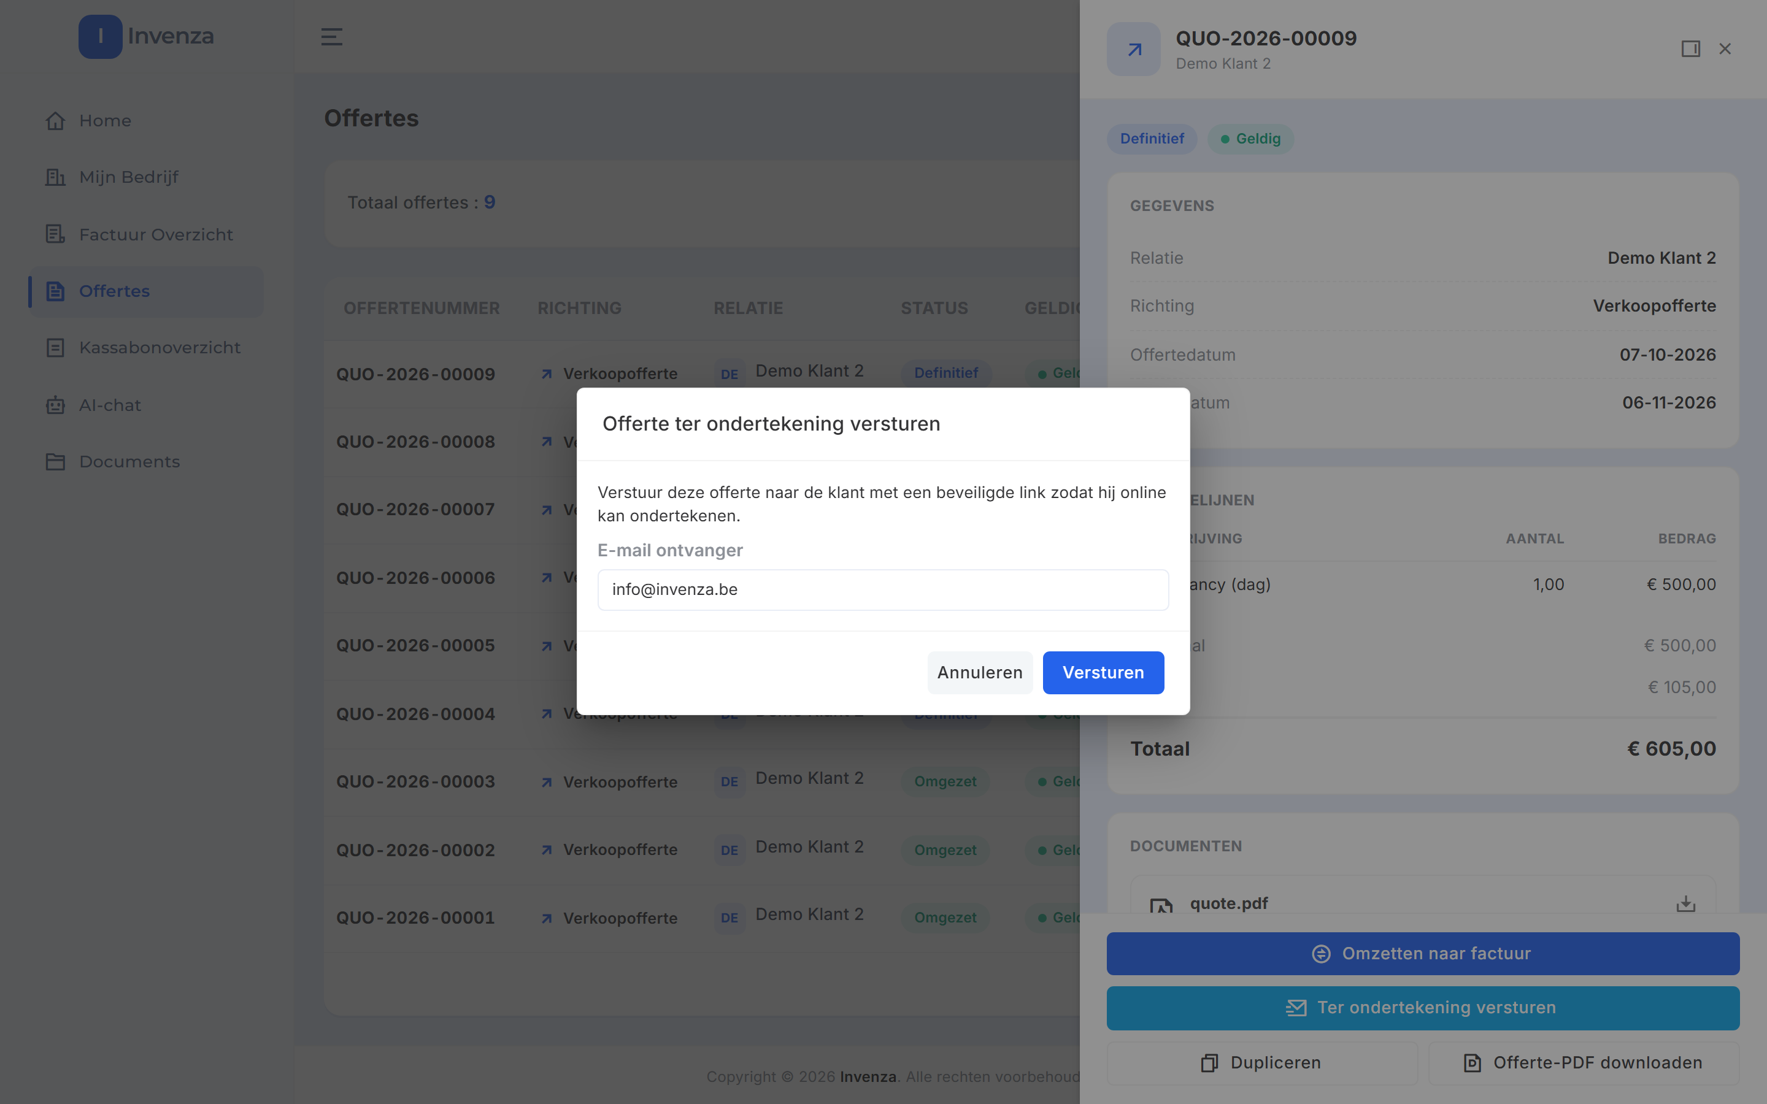
Task: Click the Mijn Bedrijf building icon
Action: (x=55, y=177)
